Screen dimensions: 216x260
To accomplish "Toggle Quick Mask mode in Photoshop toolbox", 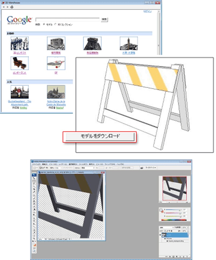I will [x=34, y=248].
